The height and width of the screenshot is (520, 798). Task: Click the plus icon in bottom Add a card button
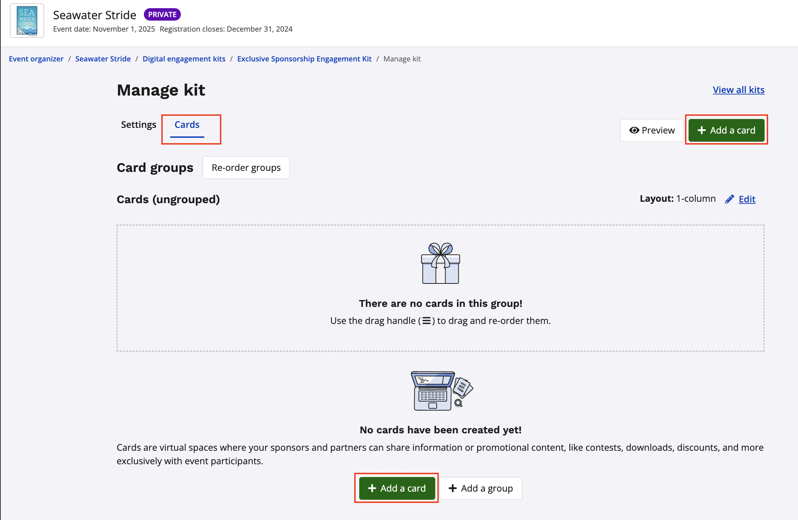tap(372, 488)
